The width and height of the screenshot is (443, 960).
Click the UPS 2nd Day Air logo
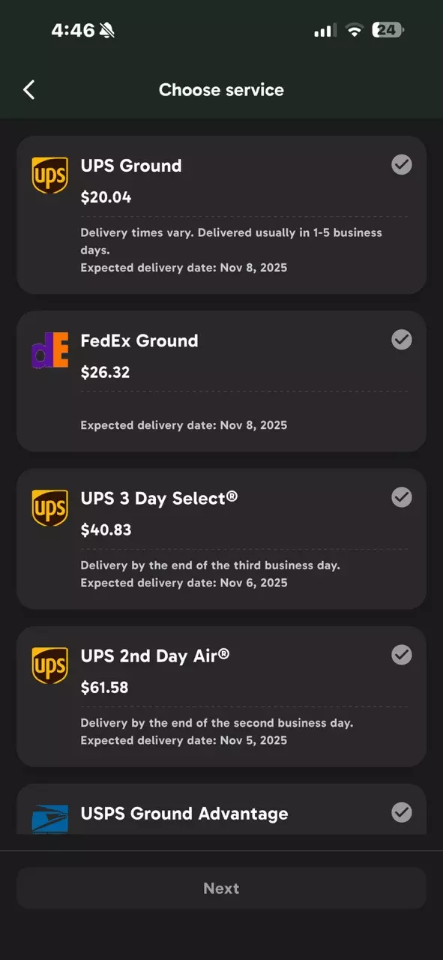pos(49,665)
